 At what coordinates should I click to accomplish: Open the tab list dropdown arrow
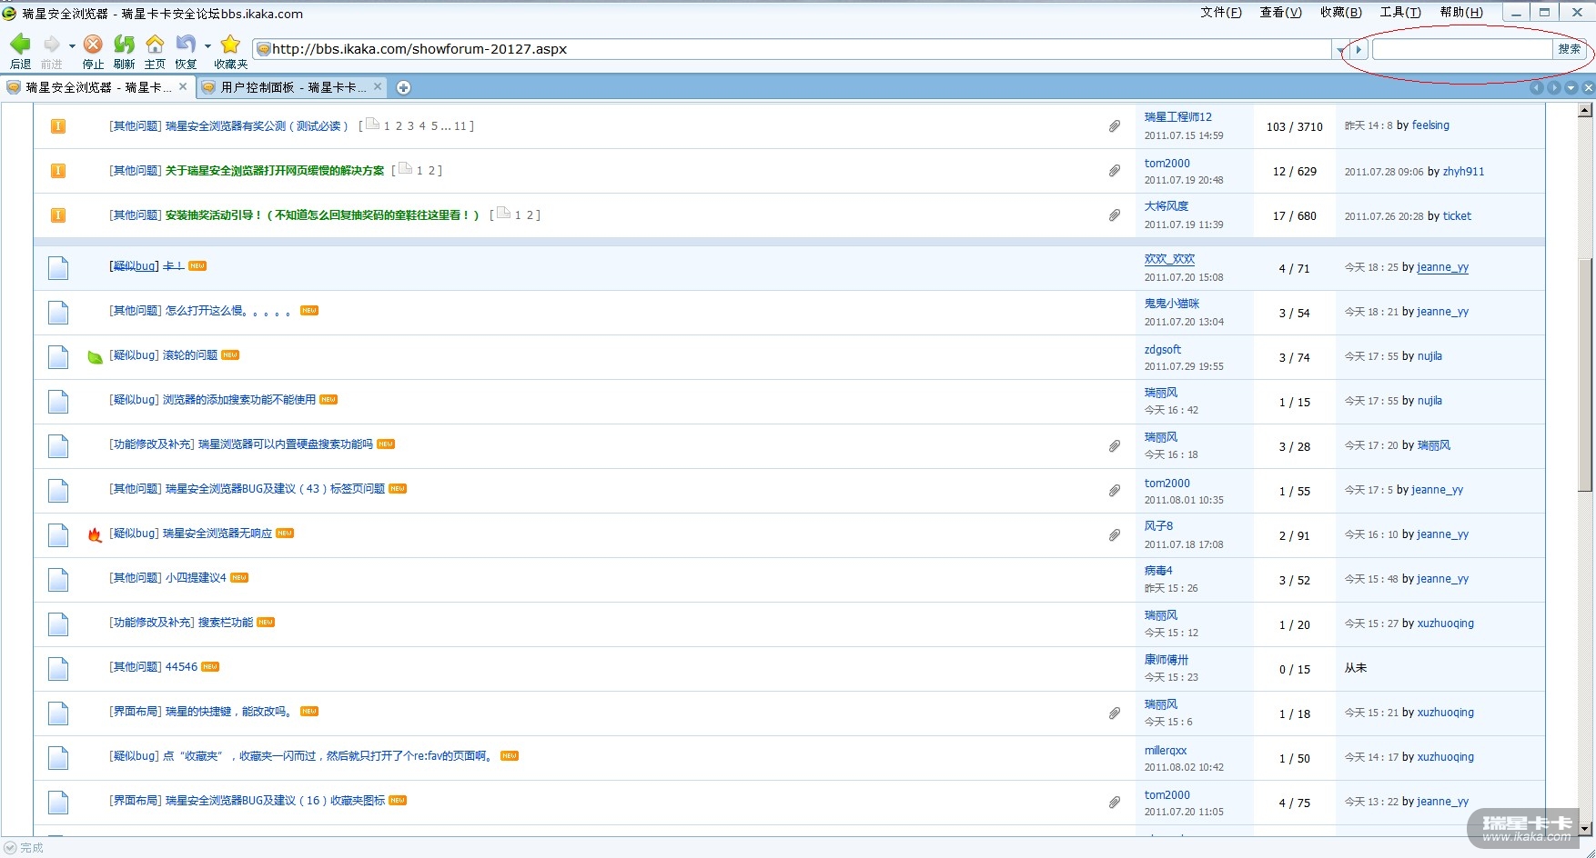[1571, 87]
